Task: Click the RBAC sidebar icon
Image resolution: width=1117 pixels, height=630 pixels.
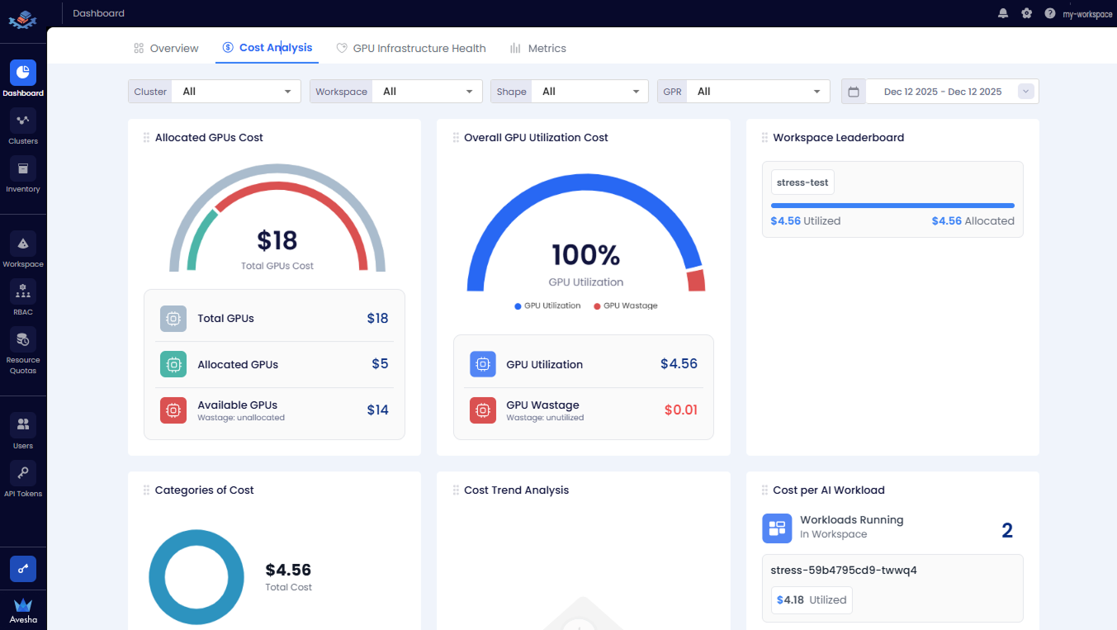Action: pyautogui.click(x=22, y=295)
